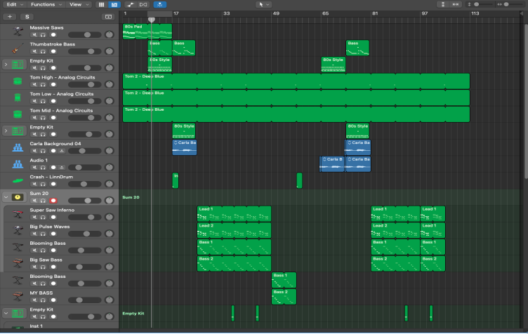This screenshot has width=528, height=334.
Task: Click the add track plus button
Action: 10,16
